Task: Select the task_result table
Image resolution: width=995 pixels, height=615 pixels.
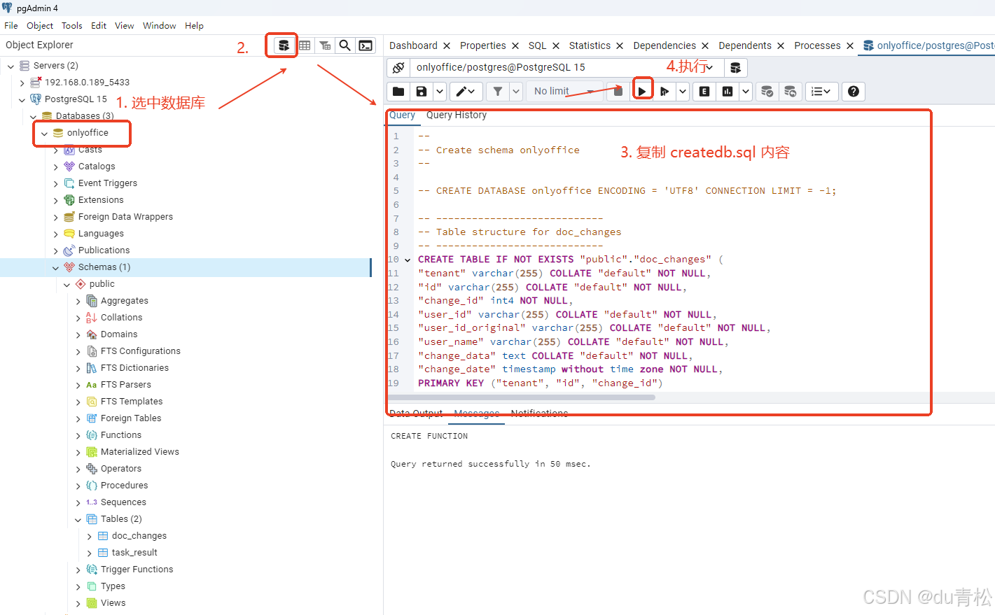Action: (134, 553)
